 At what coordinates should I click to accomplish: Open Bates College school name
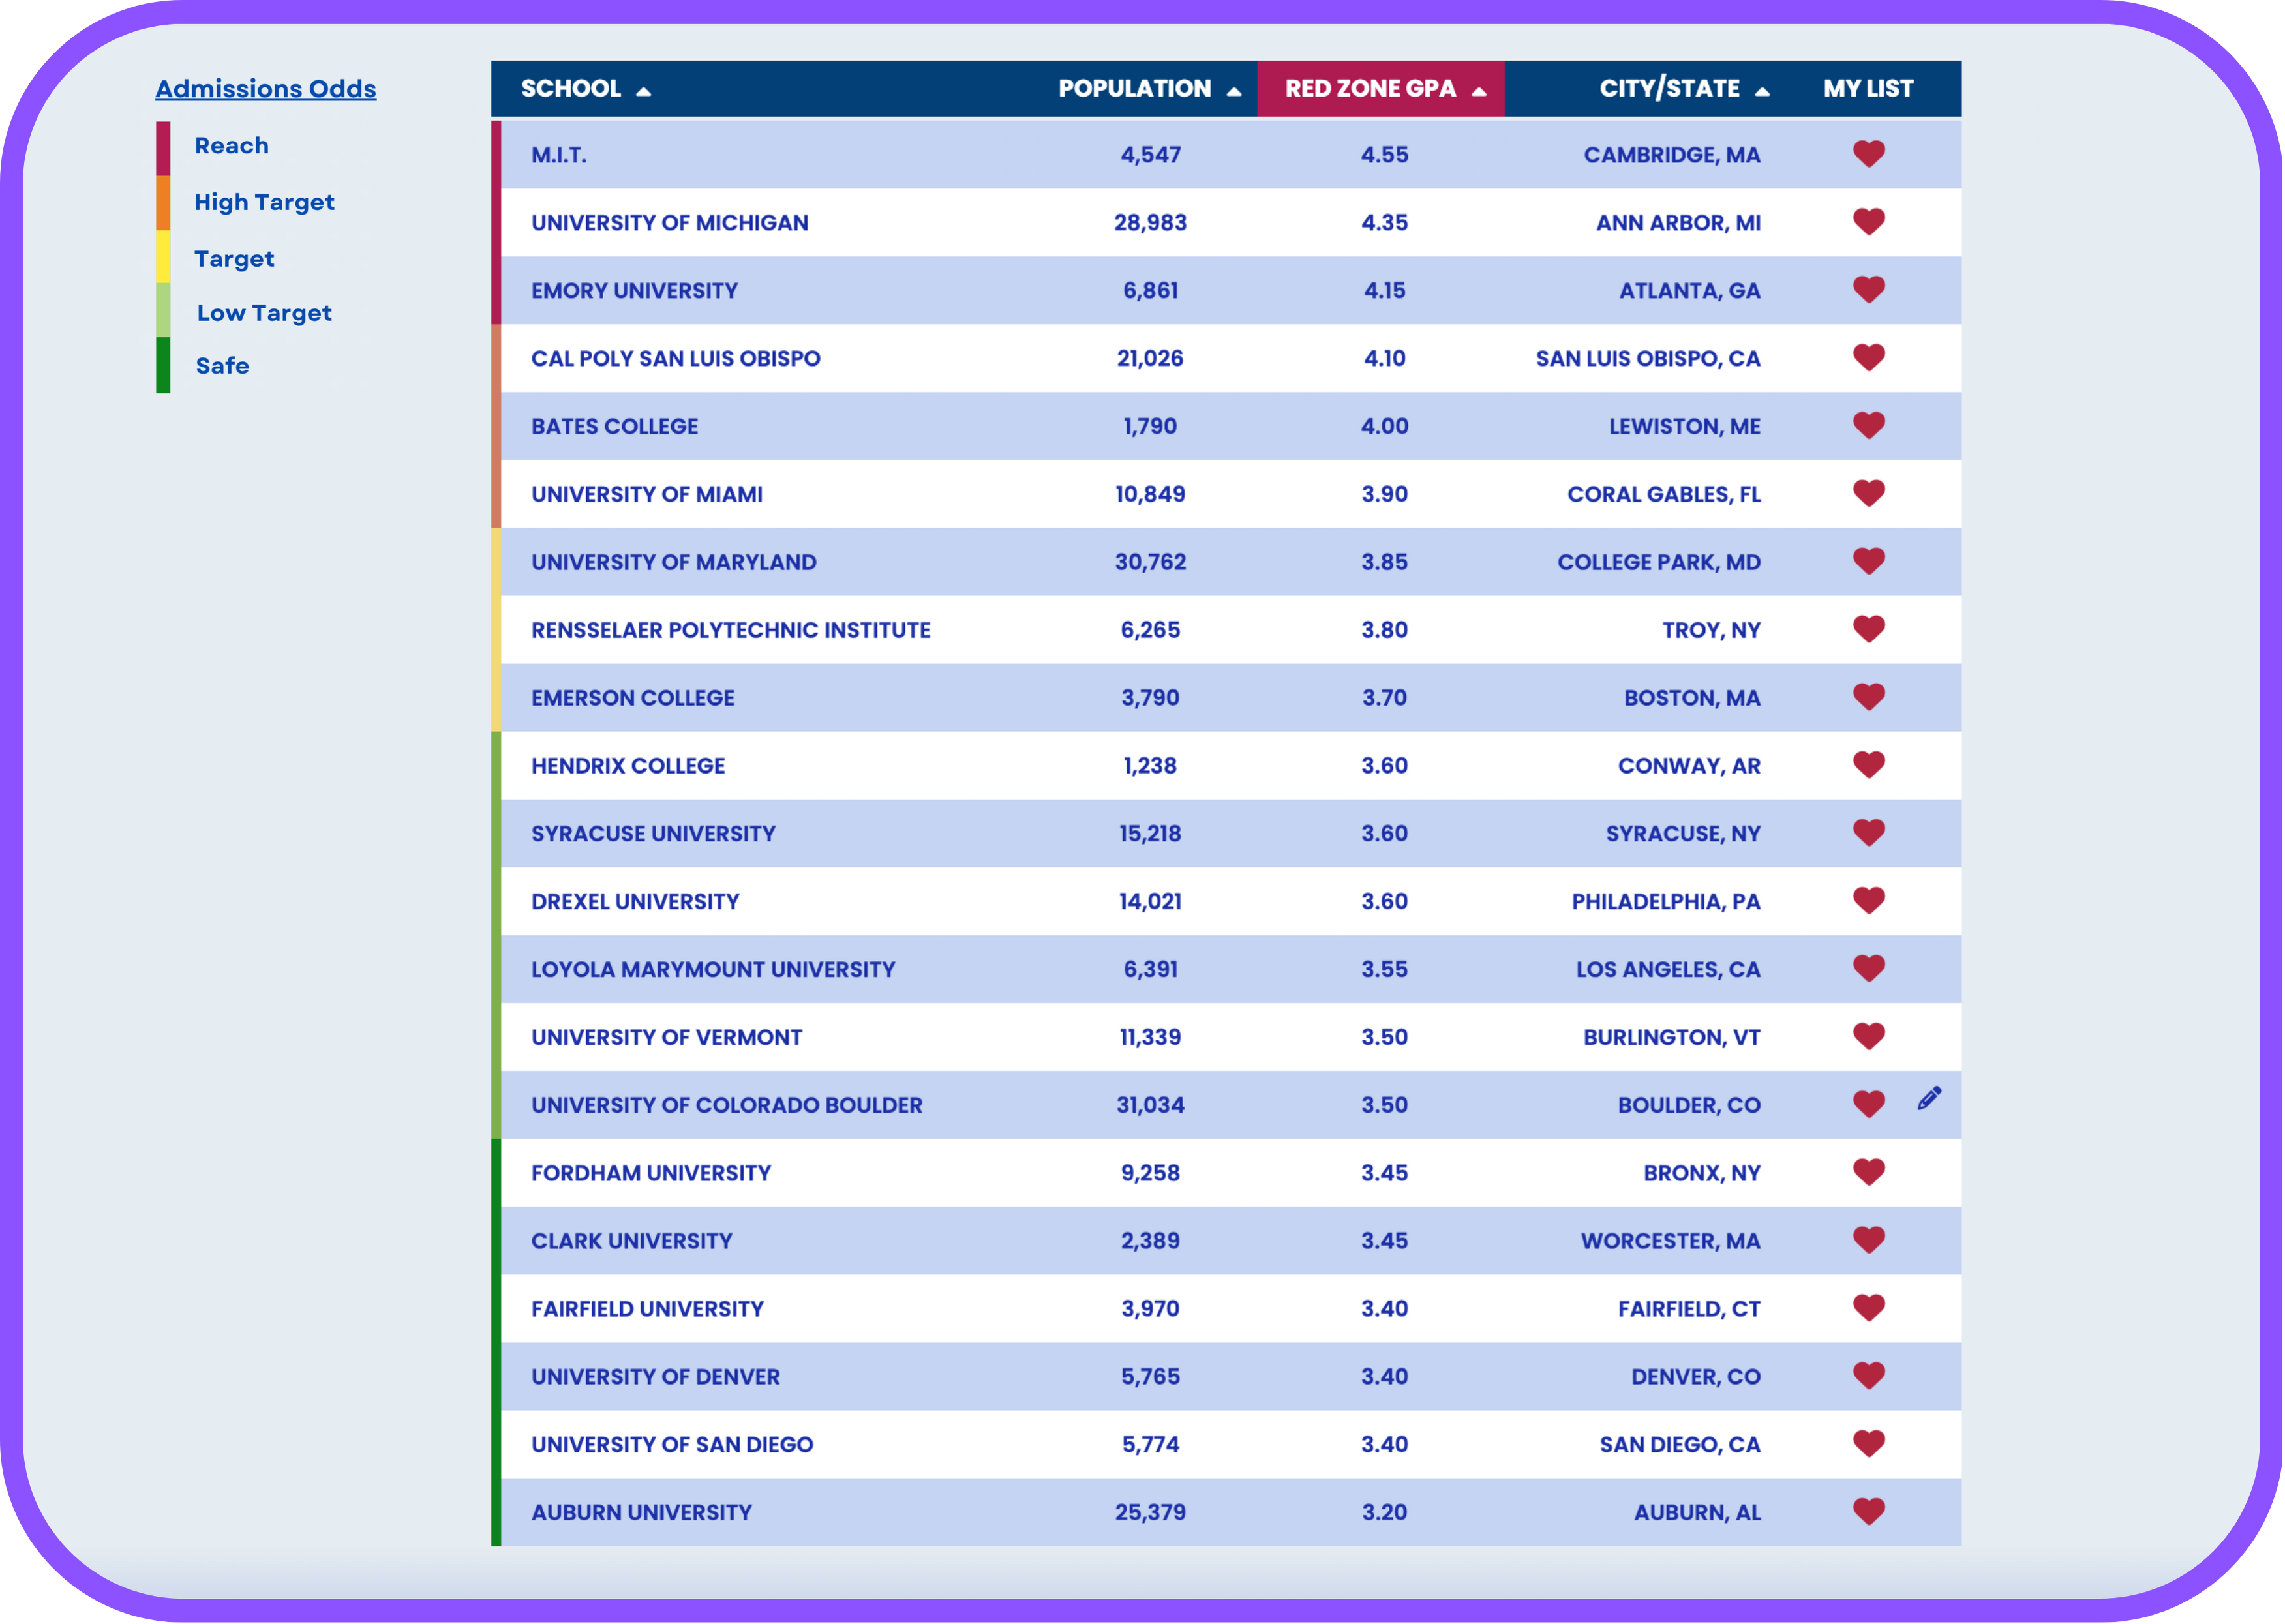point(614,427)
